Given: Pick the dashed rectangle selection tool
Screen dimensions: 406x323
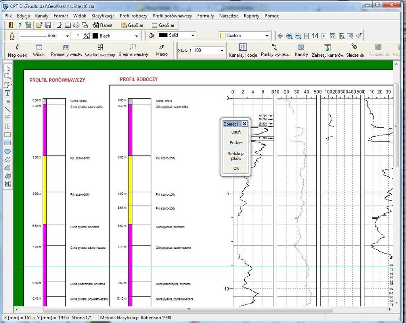Looking at the screenshot, I should (8, 76).
